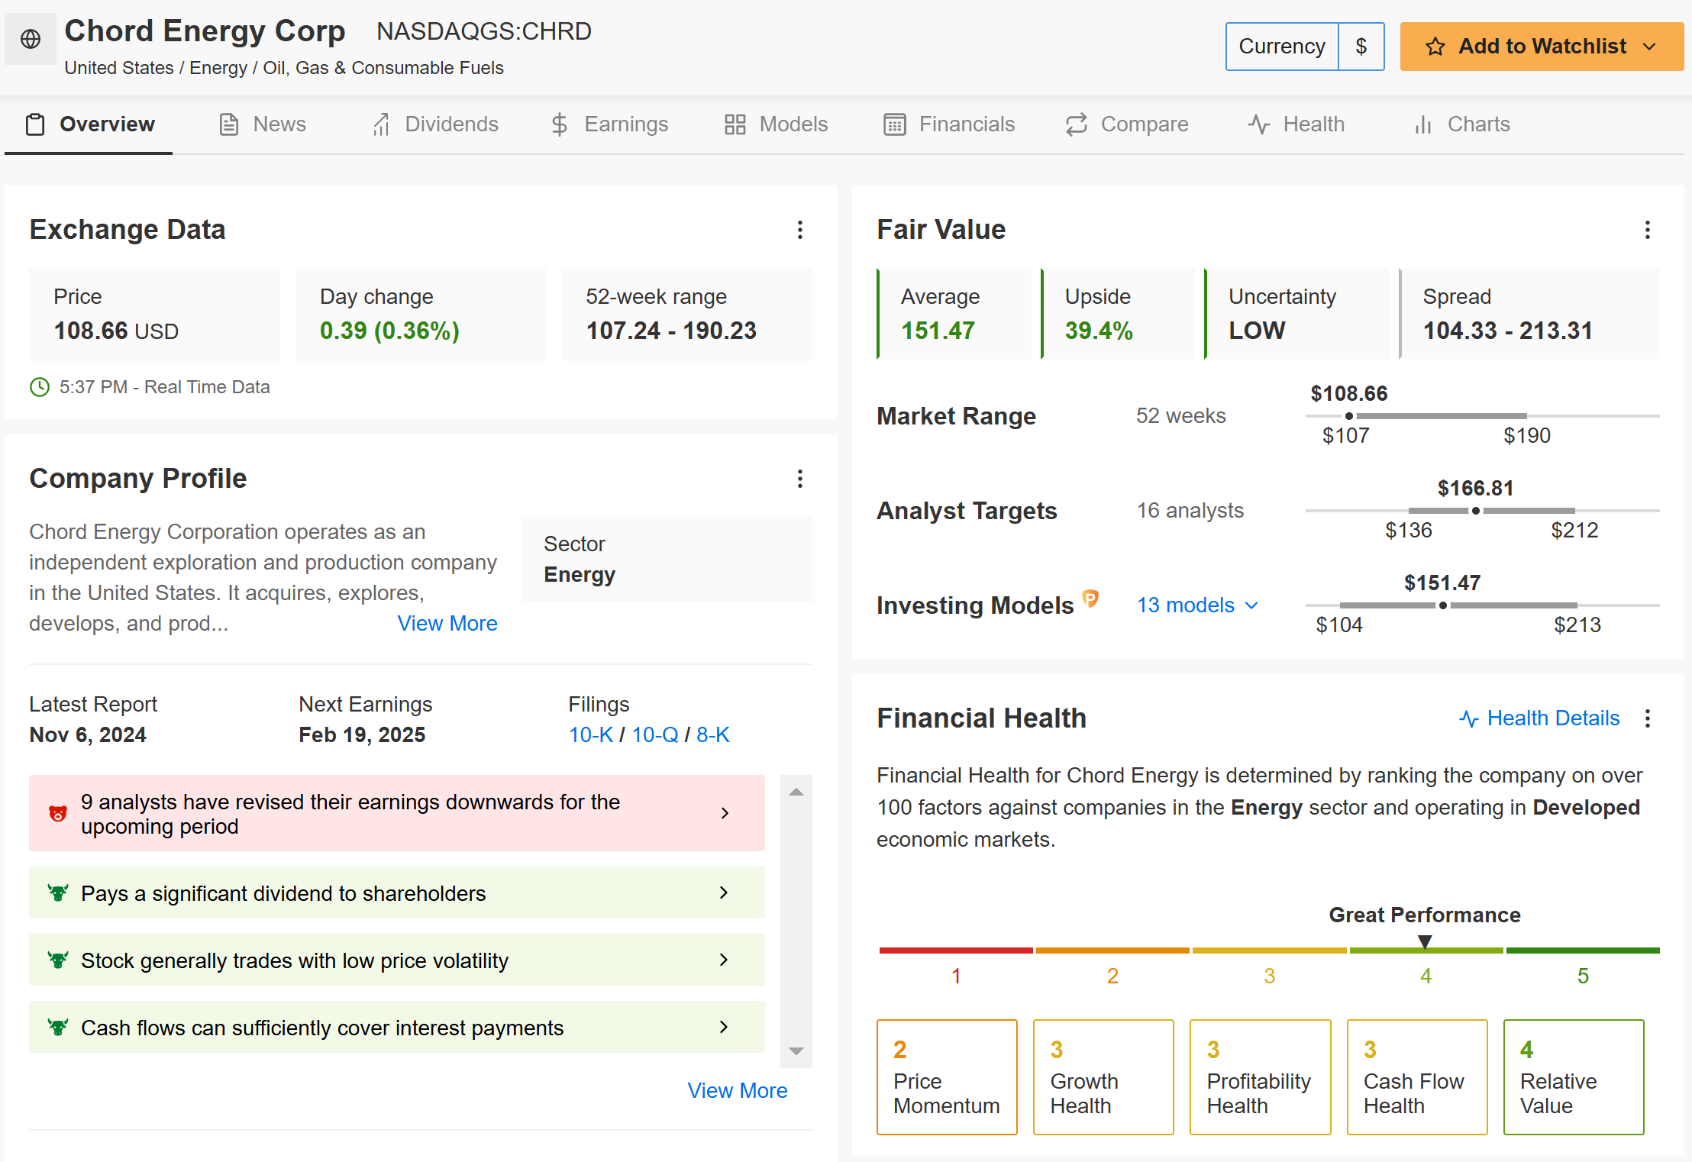This screenshot has height=1162, width=1692.
Task: Open the Financial Health three-dot menu
Action: pyautogui.click(x=1648, y=718)
